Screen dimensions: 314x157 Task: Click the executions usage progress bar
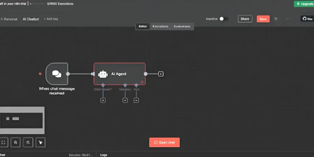pos(37,4)
